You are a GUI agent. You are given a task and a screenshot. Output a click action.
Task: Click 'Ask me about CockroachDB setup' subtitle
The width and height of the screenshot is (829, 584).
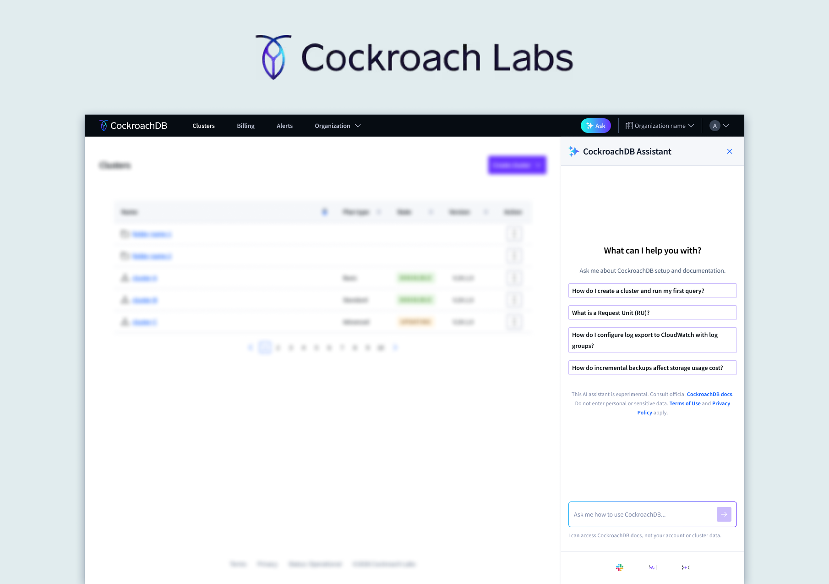[x=652, y=270]
